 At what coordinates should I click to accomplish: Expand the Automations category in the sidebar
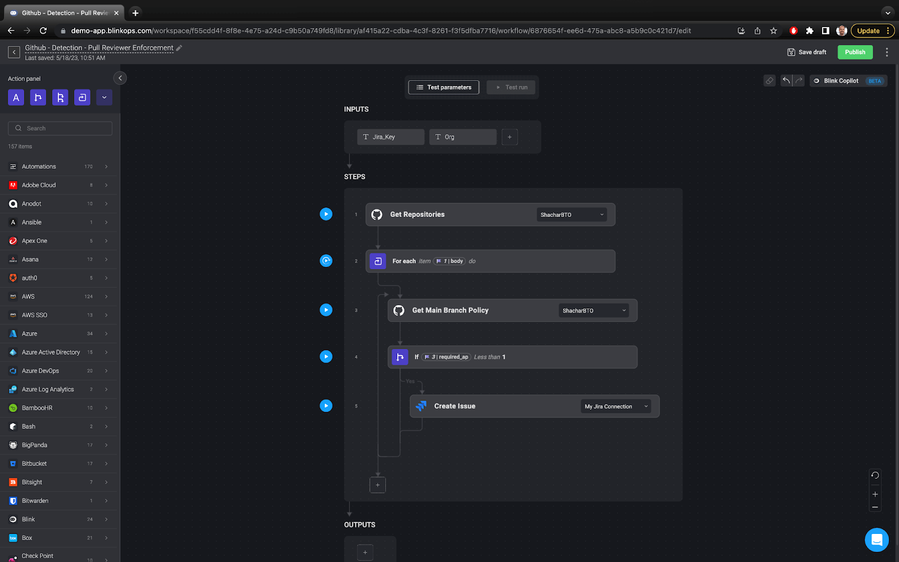click(106, 166)
